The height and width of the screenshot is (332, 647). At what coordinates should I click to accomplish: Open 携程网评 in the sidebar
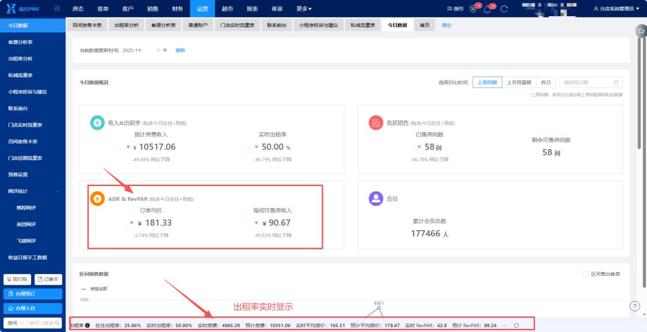coord(33,208)
